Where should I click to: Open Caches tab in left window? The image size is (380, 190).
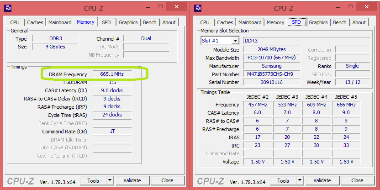35,22
